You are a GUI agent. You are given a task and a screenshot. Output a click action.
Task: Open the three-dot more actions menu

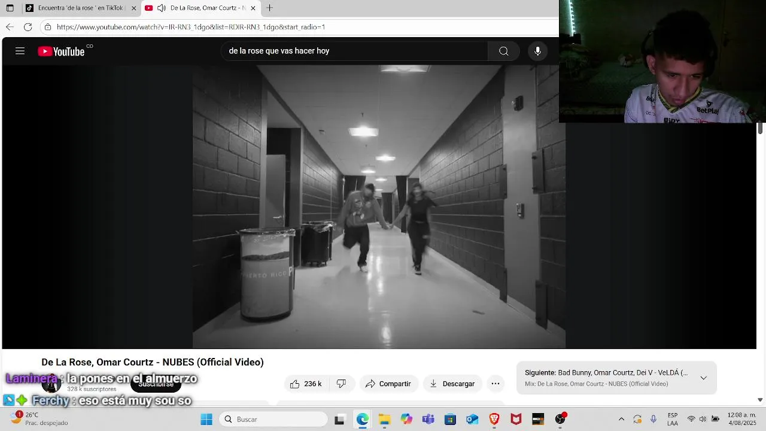pyautogui.click(x=496, y=384)
